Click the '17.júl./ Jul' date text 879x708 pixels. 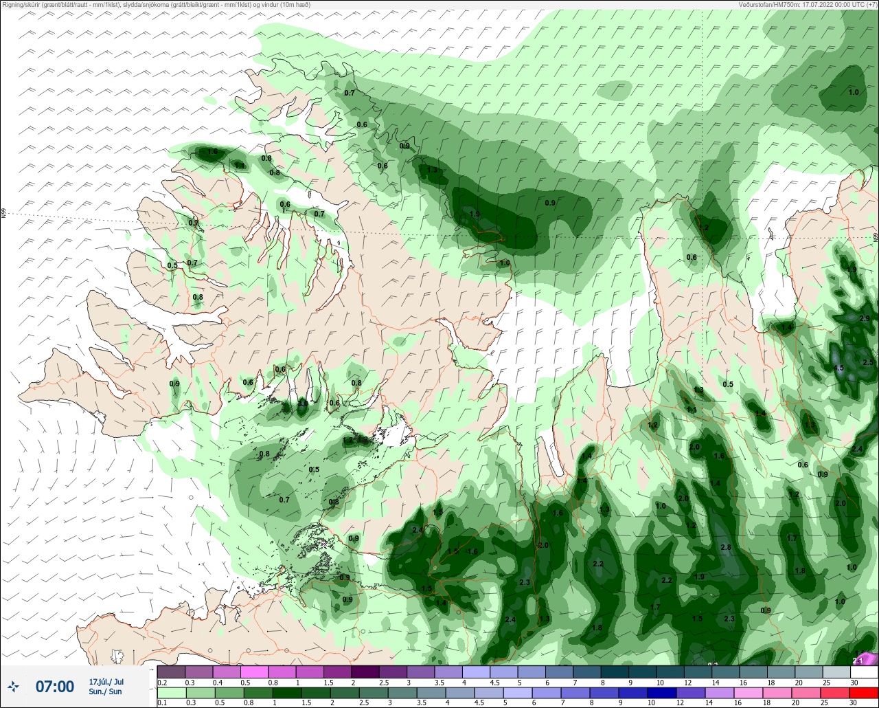coord(106,681)
